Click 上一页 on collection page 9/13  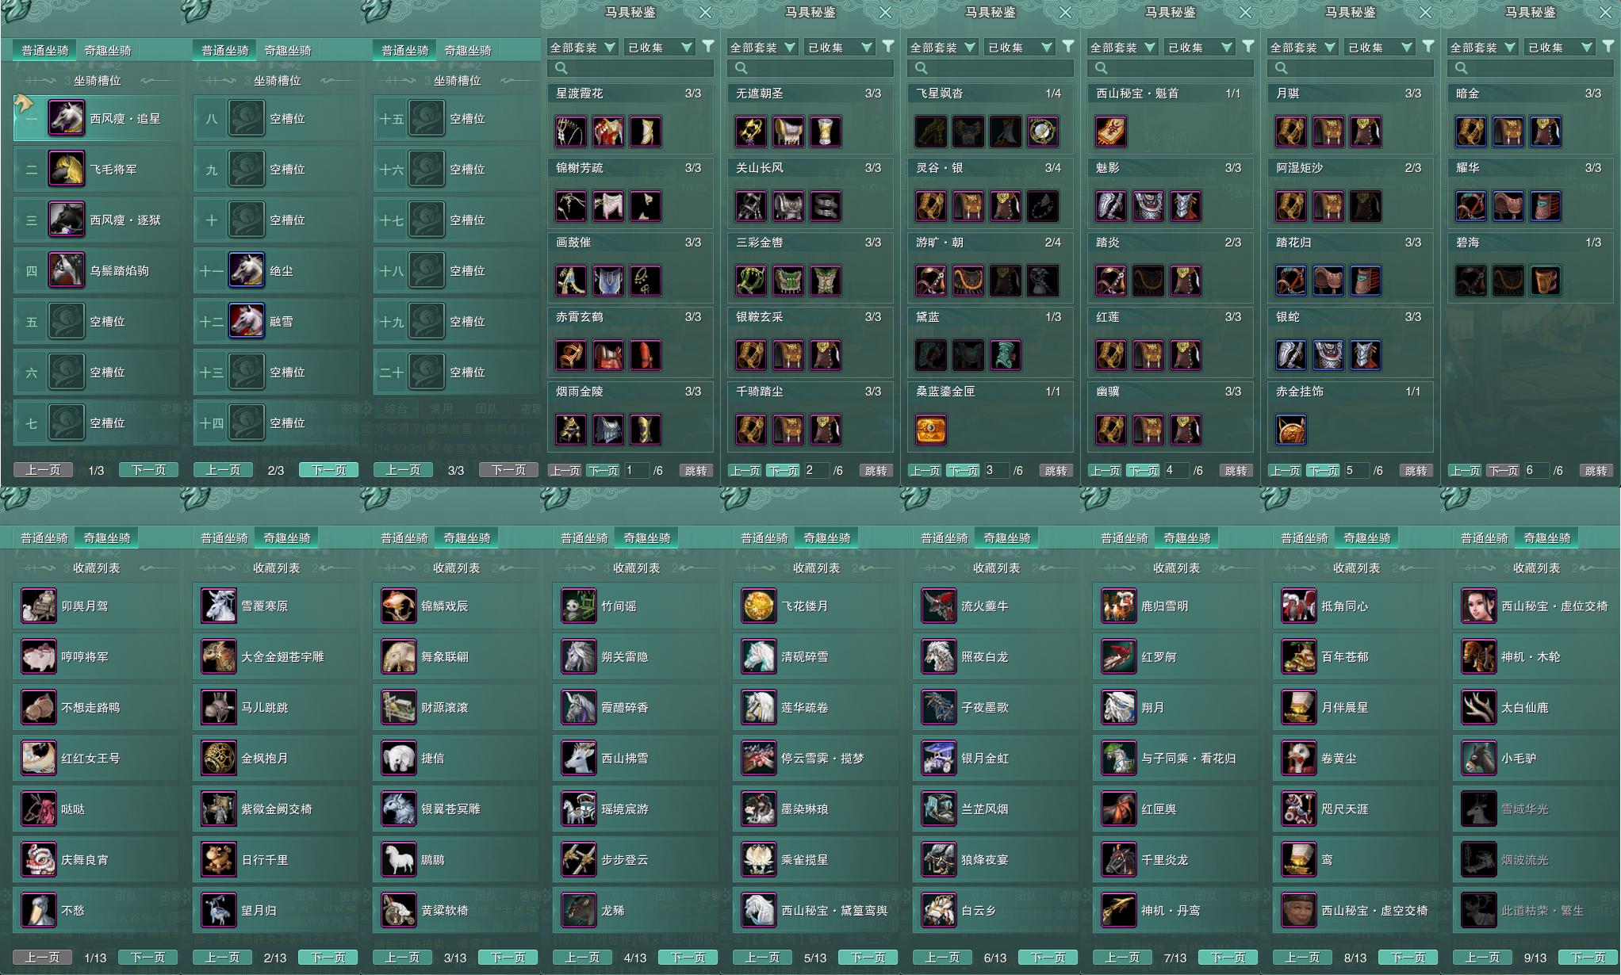click(1482, 958)
